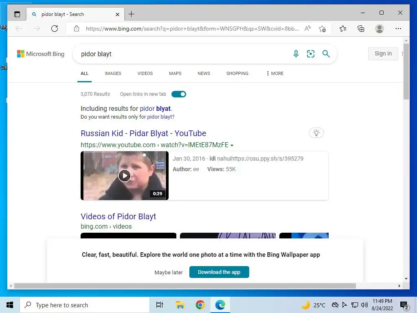Switch to the VIDEOS tab
417x313 pixels.
145,73
